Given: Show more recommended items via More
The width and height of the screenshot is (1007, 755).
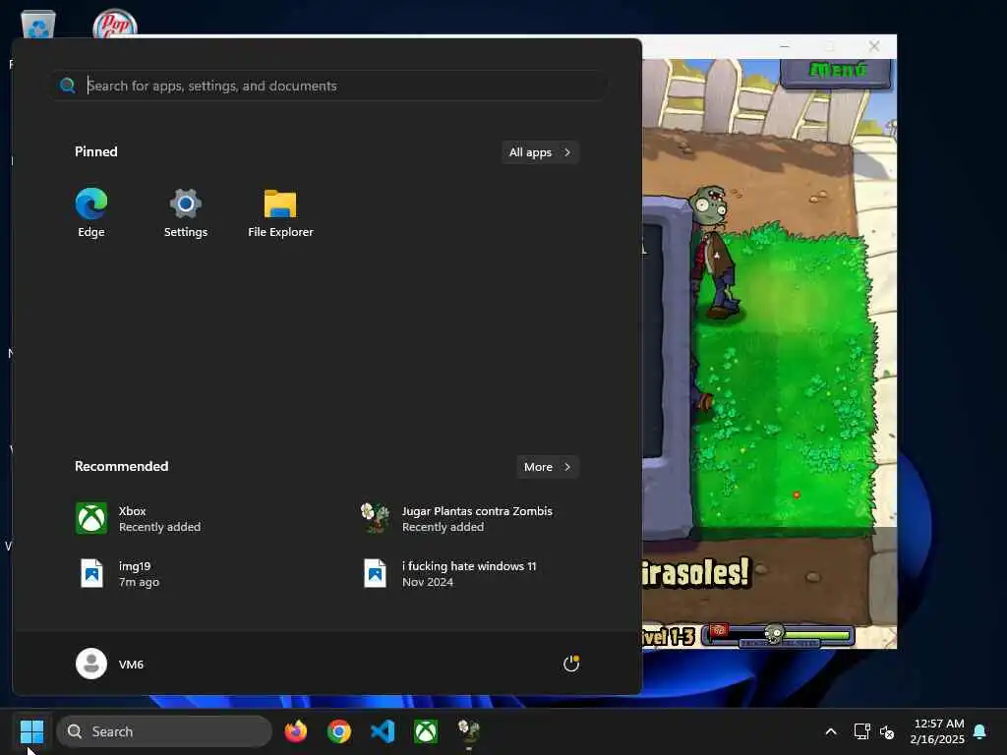Looking at the screenshot, I should tap(548, 467).
